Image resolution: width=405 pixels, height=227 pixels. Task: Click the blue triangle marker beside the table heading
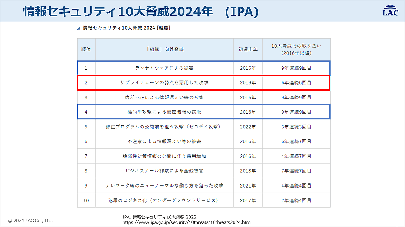[79, 28]
